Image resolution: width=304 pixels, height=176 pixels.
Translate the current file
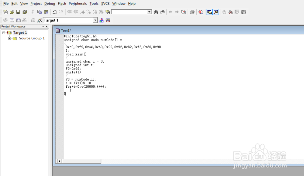[5, 20]
